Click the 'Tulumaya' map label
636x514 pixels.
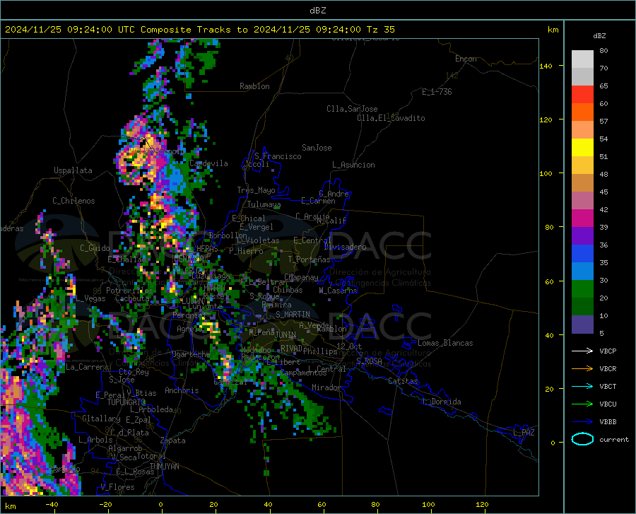264,204
